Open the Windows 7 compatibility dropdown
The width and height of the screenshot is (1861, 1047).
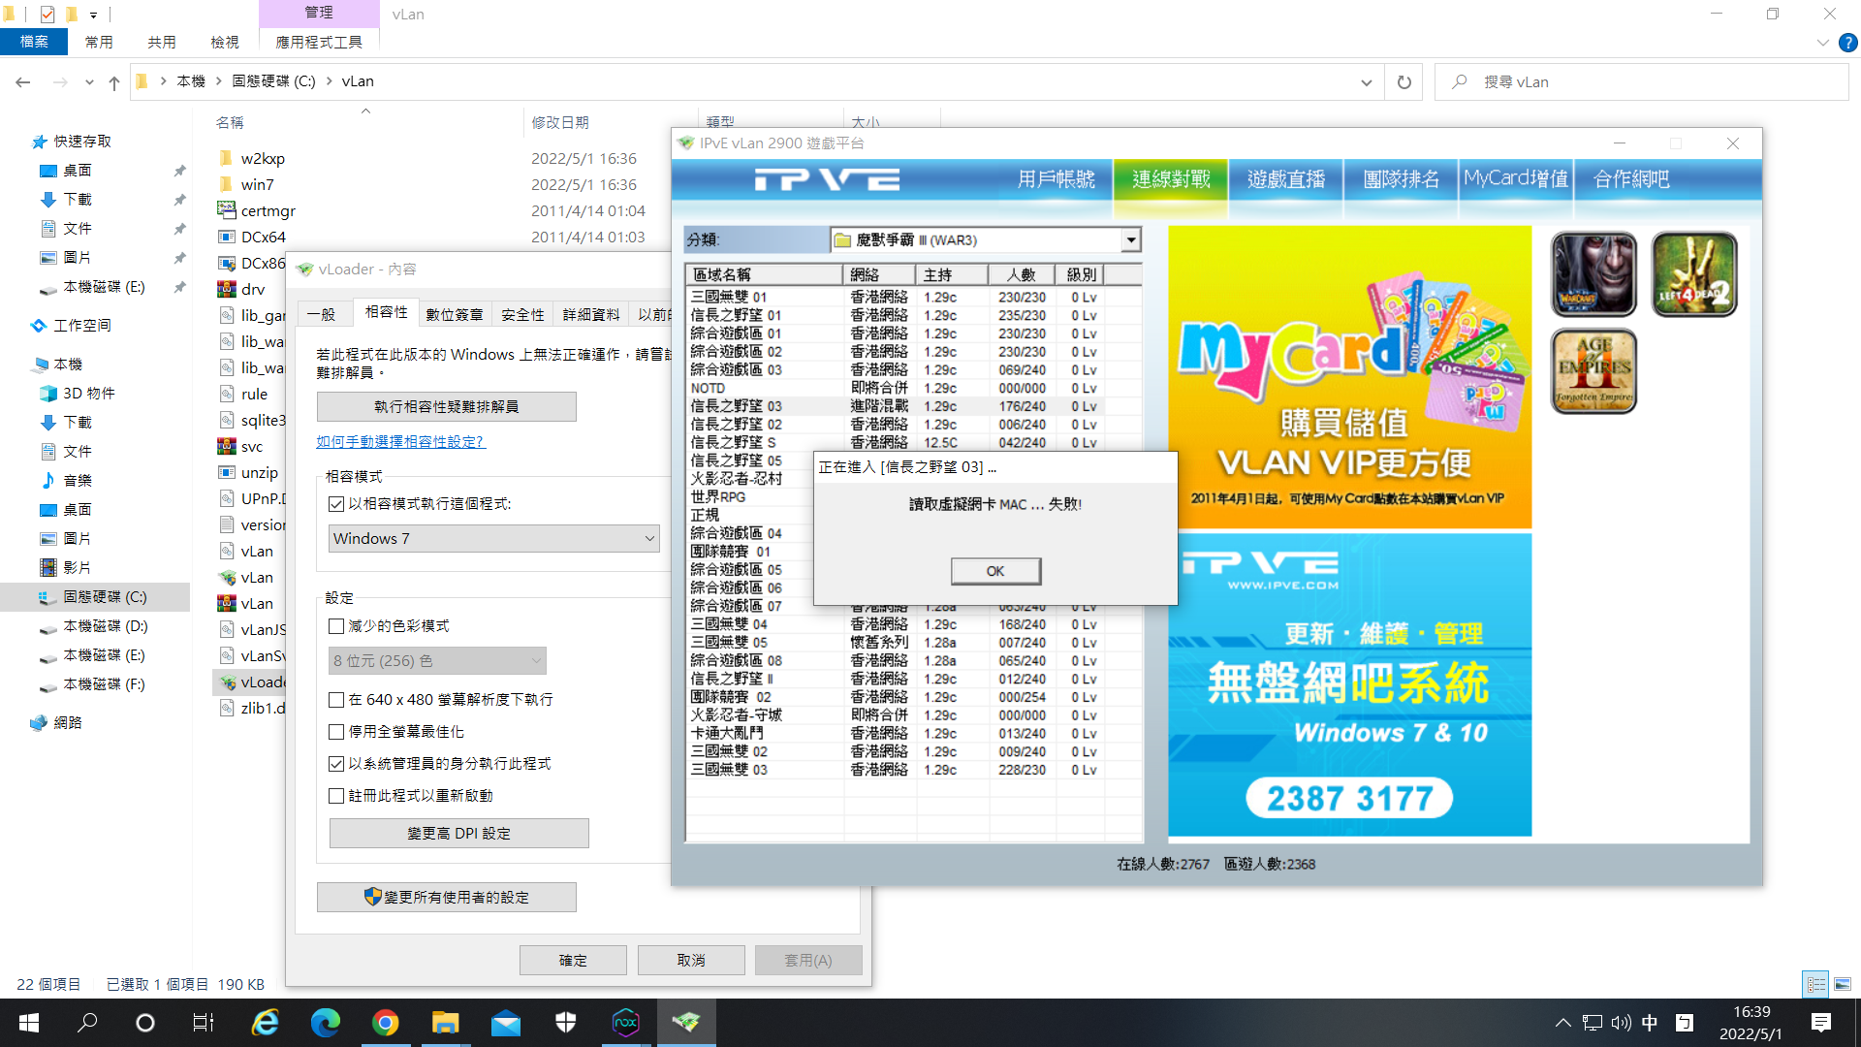[493, 539]
